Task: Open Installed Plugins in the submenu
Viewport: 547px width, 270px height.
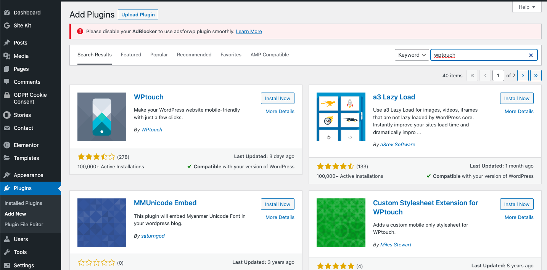Action: coord(23,203)
